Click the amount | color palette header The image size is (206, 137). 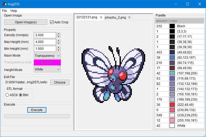click(x=180, y=21)
